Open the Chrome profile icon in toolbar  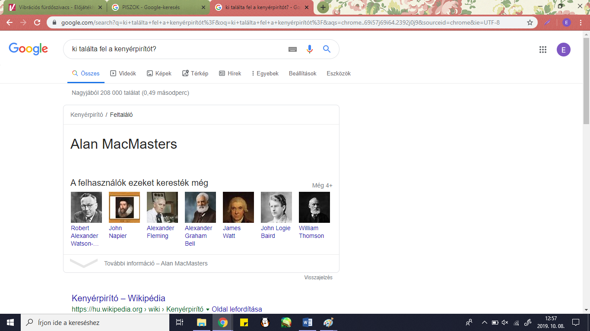tap(566, 22)
